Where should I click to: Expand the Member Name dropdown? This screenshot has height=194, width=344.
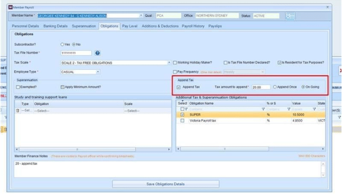click(x=141, y=15)
